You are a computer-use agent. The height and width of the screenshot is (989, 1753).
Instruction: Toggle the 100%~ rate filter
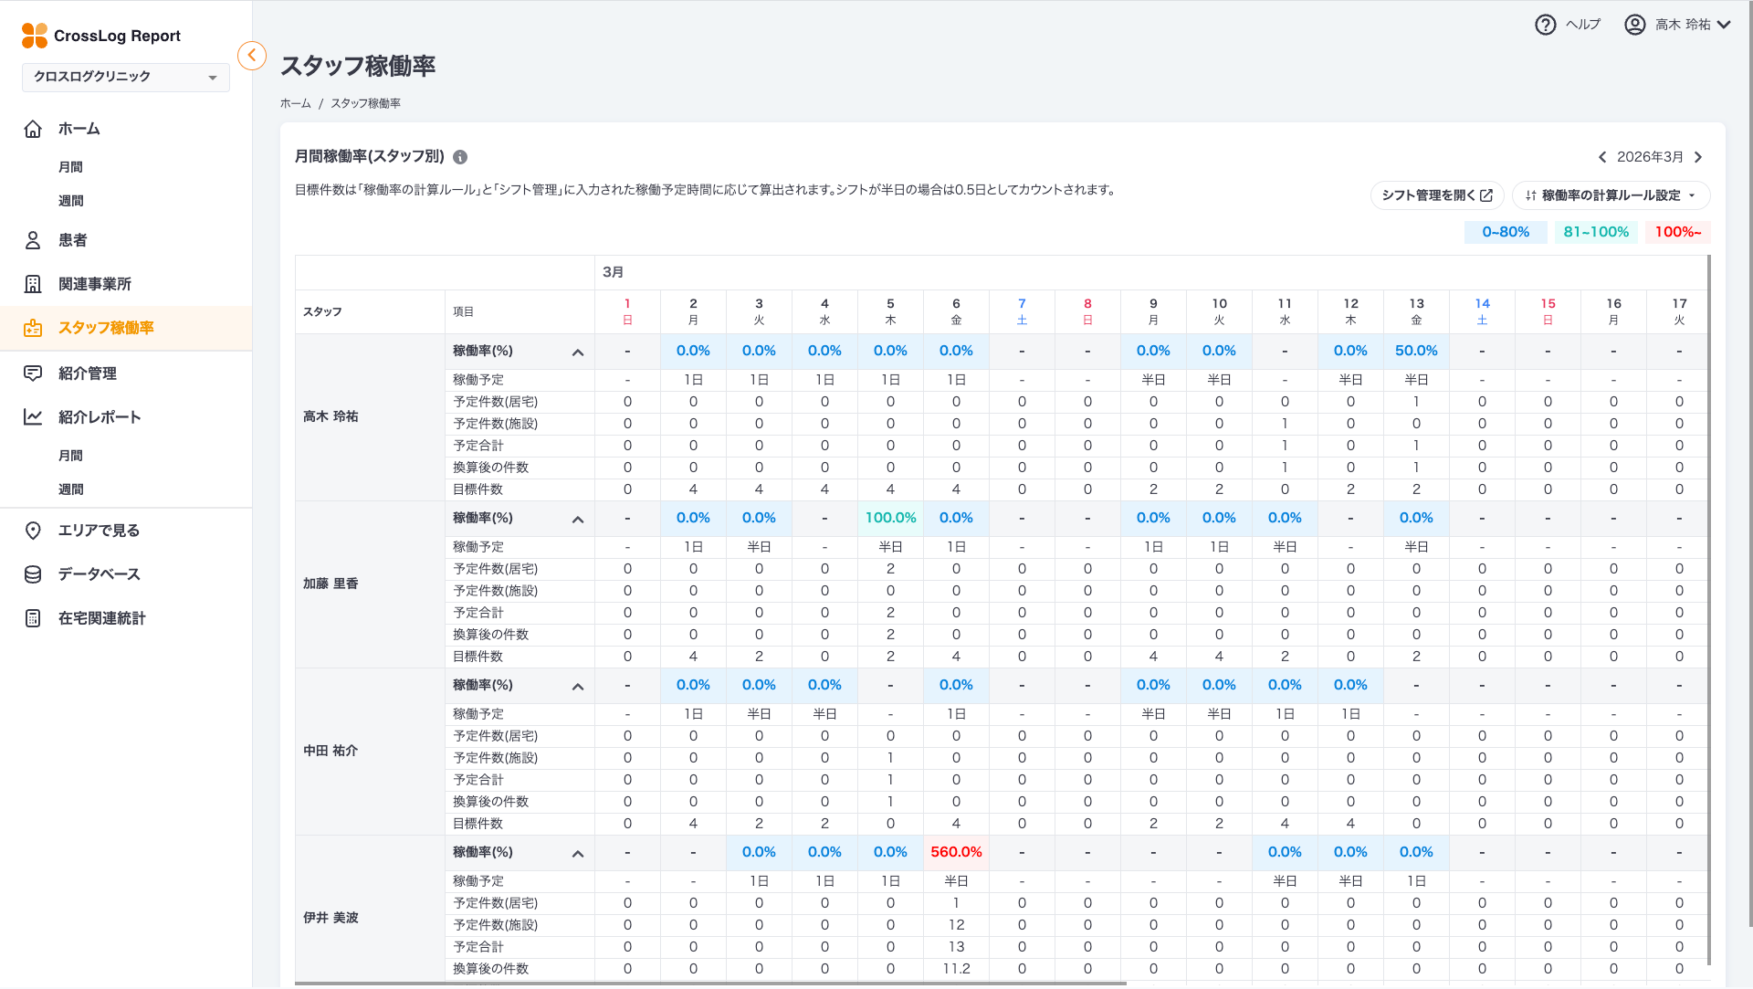pyautogui.click(x=1678, y=232)
